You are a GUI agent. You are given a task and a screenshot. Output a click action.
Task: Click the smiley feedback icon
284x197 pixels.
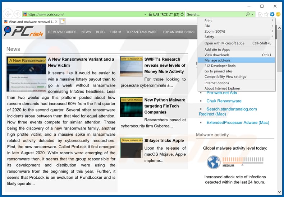pos(278,14)
